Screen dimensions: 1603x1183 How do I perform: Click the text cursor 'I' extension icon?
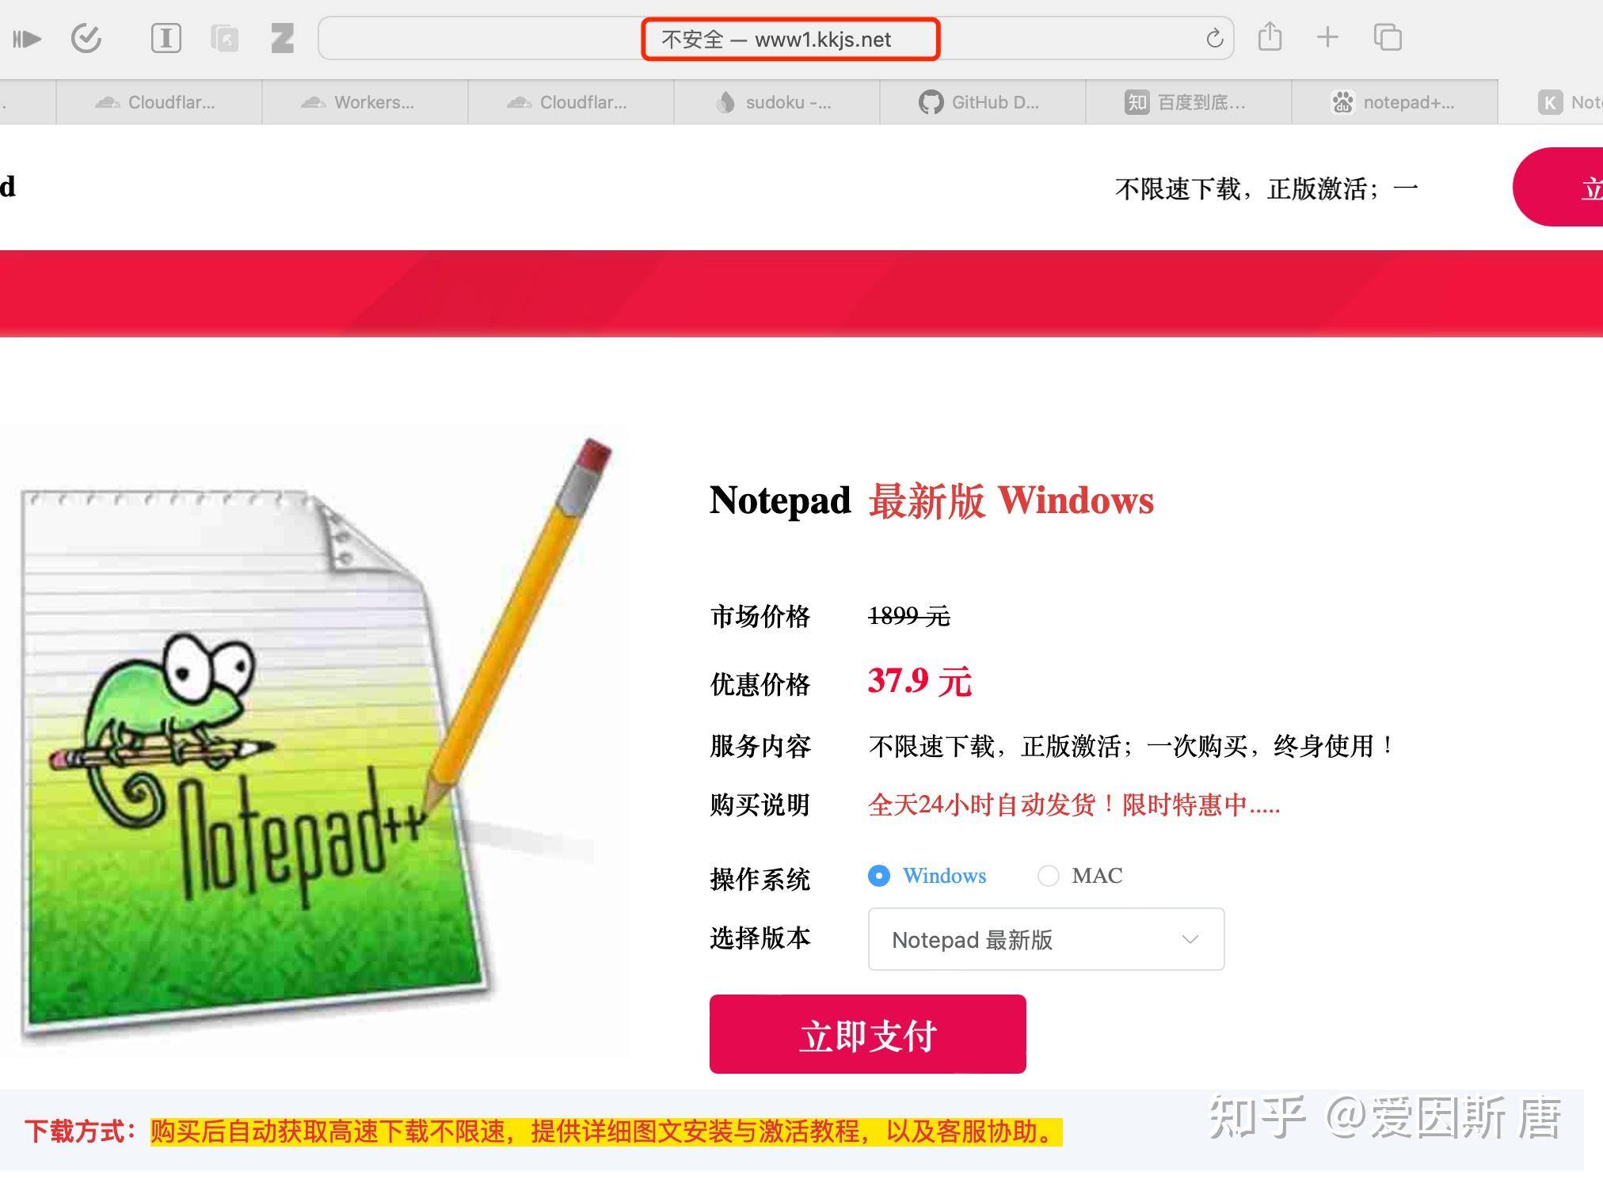[x=166, y=38]
